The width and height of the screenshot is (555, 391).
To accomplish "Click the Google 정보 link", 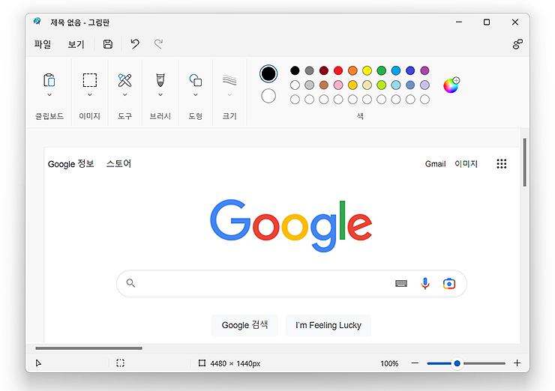I will [x=70, y=164].
